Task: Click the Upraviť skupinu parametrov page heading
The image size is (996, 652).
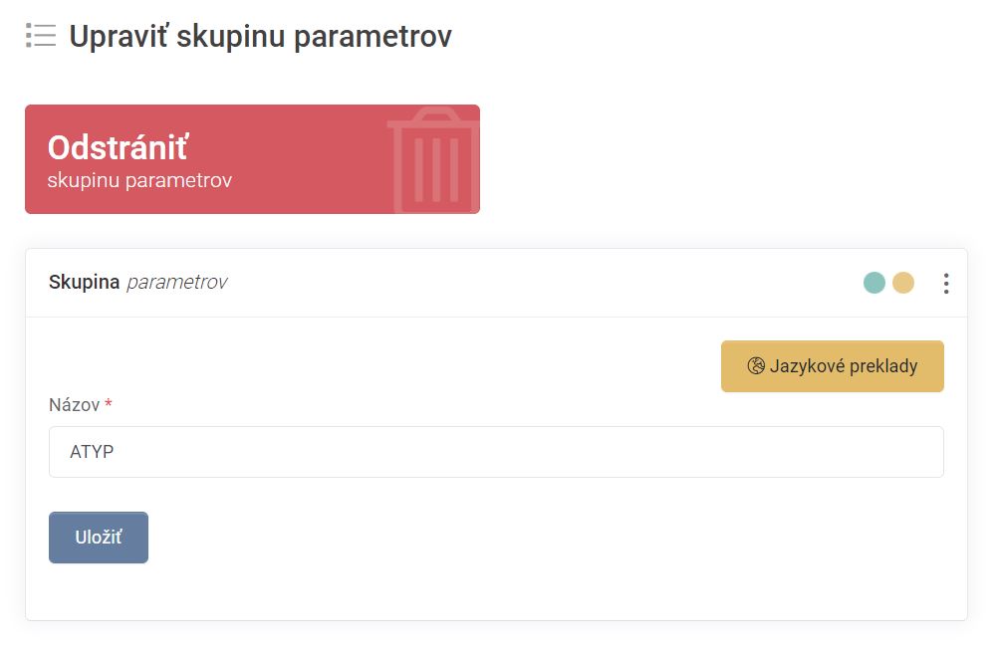Action: coord(260,36)
